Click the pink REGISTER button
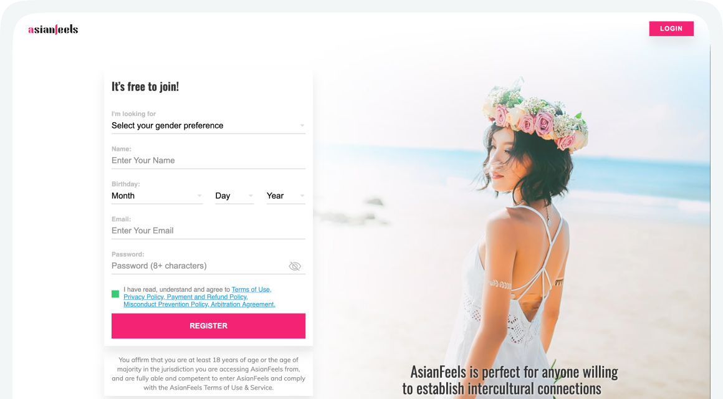723x399 pixels. 208,325
